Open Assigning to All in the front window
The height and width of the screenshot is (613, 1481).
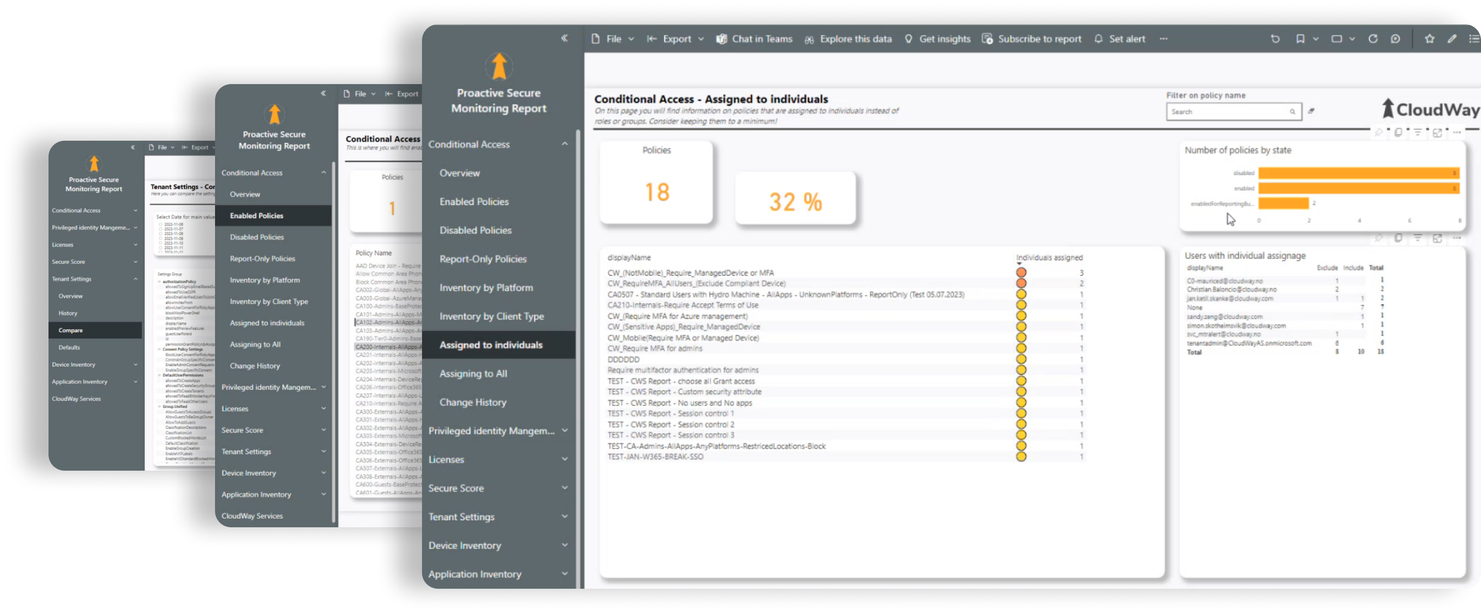473,374
